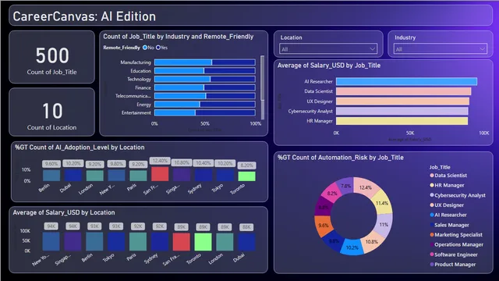This screenshot has width=499, height=281.
Task: Click the Paris bar in Salary by Location chart
Action: coord(138,242)
